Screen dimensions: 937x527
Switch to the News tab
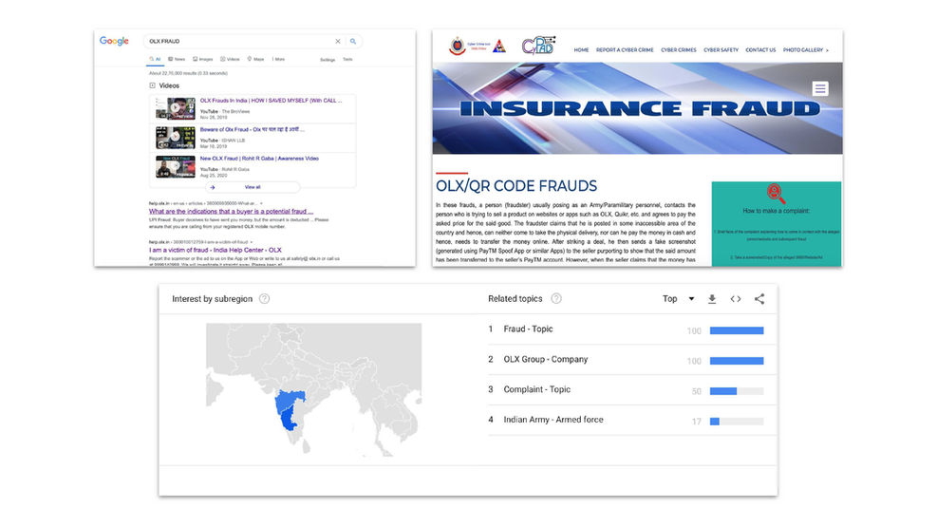point(177,59)
